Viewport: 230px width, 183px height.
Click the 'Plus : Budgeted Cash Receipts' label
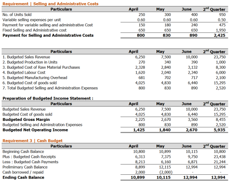click(x=29, y=157)
